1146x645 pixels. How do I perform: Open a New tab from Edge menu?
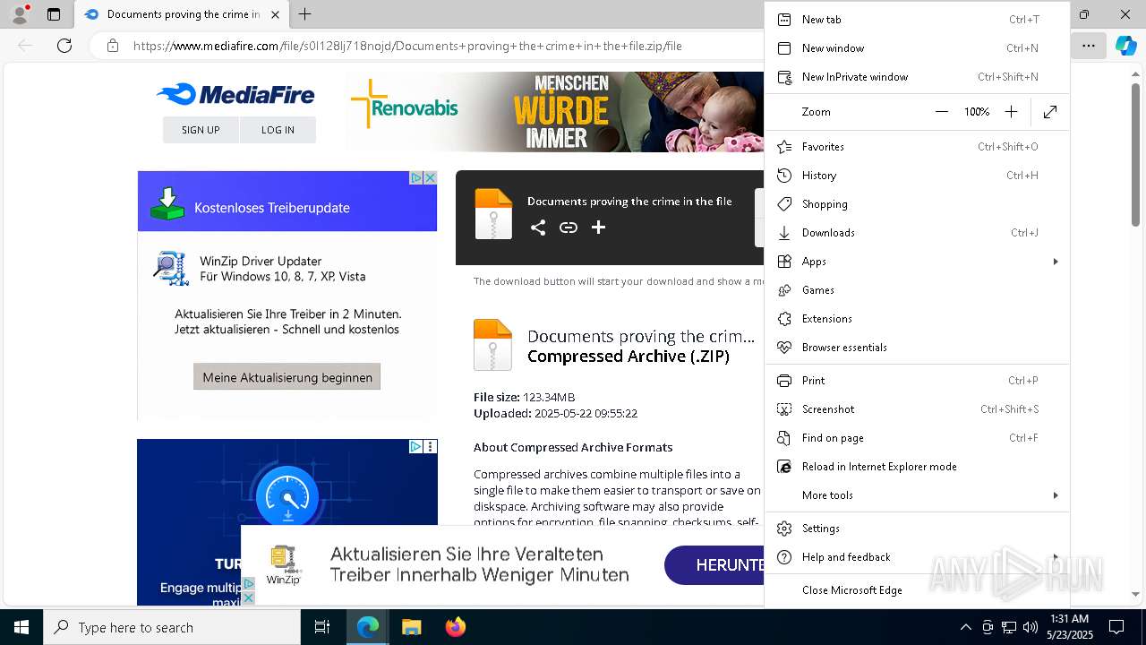coord(917,19)
